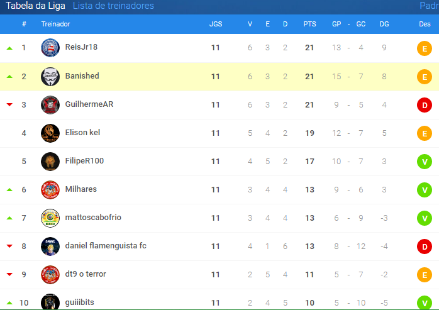439x310 pixels.
Task: Sort table by PTS column header
Action: 309,24
